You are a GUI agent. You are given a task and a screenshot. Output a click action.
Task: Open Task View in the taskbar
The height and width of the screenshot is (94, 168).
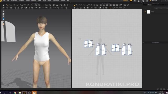(10, 93)
